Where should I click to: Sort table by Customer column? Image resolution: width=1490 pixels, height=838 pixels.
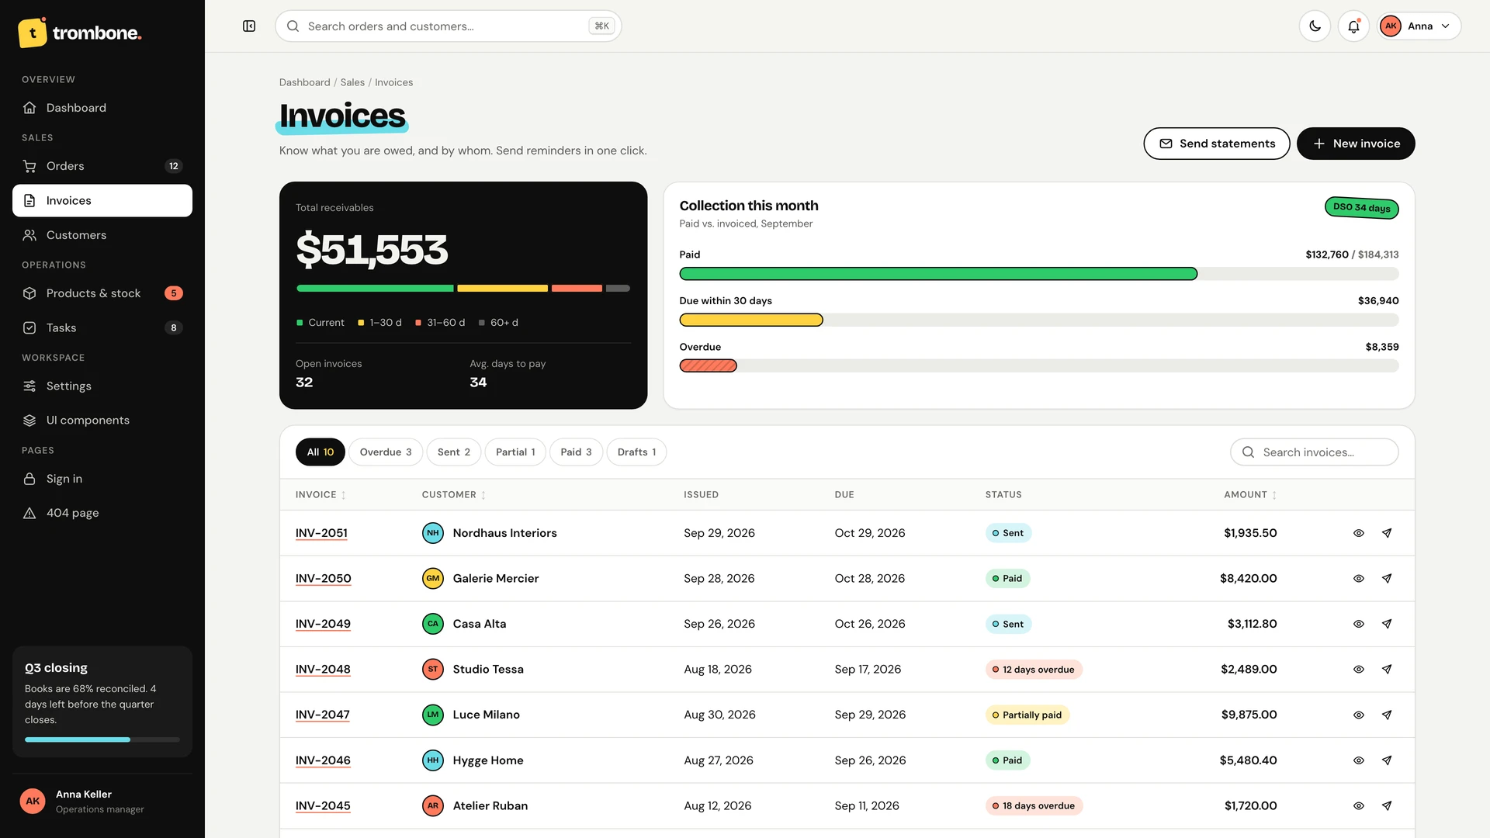click(x=453, y=495)
